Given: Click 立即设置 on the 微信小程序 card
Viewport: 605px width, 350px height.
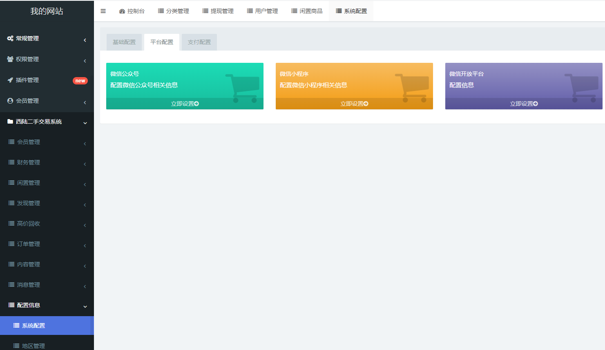Looking at the screenshot, I should click(x=354, y=104).
